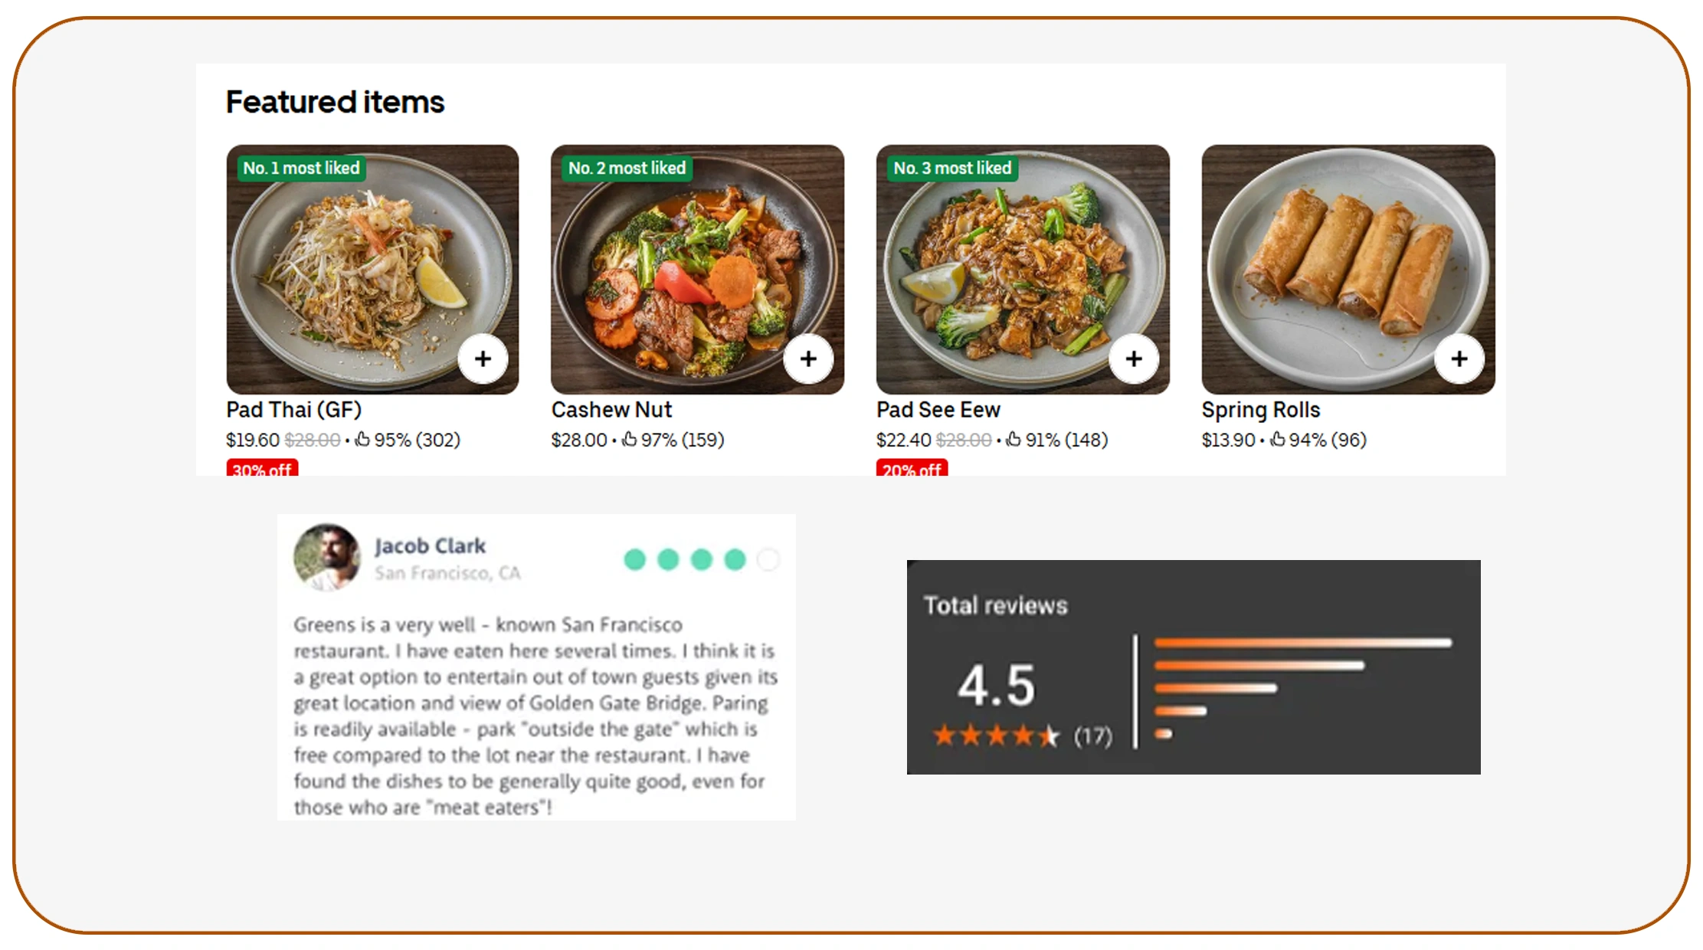Toggle the half-filled final star in Total reviews

point(1050,734)
